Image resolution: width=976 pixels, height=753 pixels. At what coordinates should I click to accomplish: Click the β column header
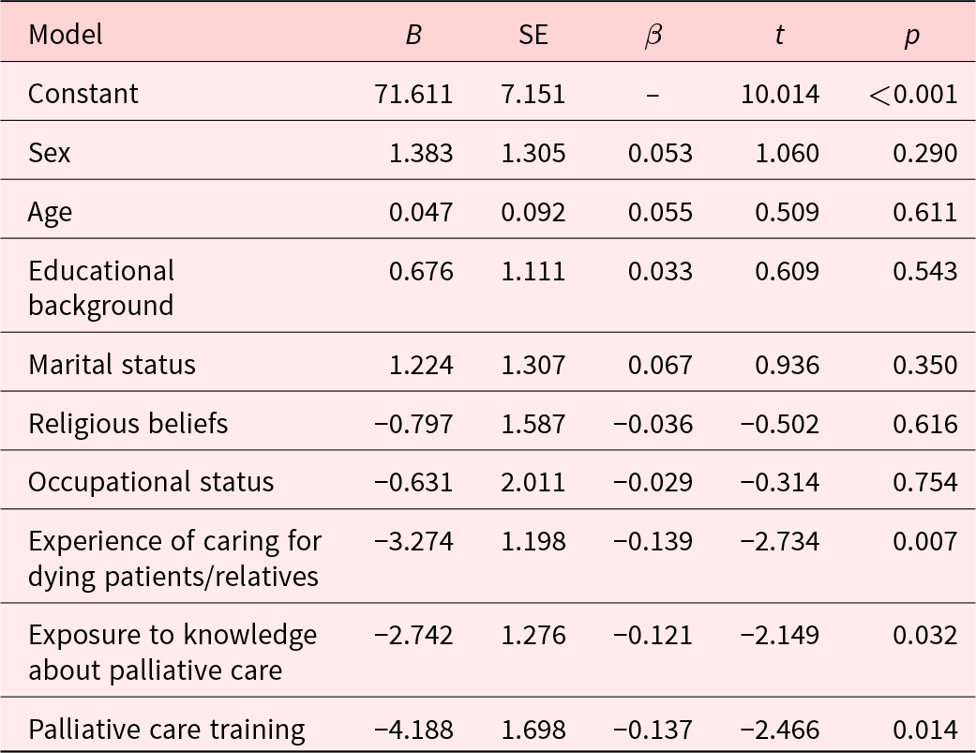pos(653,35)
